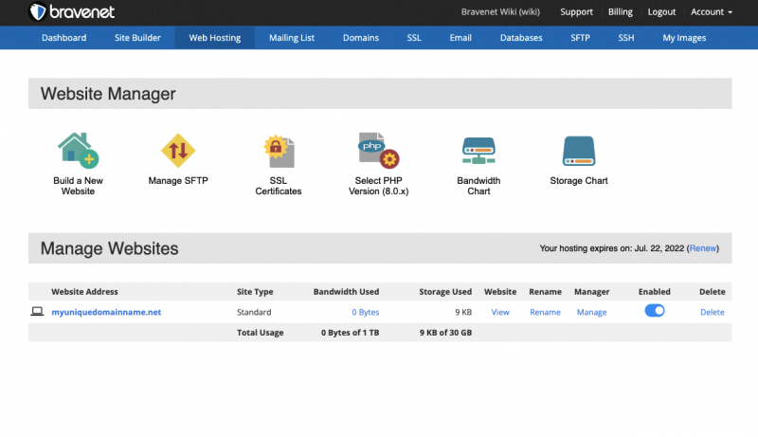Click the Select PHP Version (8.0.x) label
The width and height of the screenshot is (758, 437).
(x=378, y=186)
